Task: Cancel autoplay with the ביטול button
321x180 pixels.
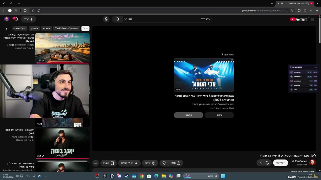Action: point(219,115)
